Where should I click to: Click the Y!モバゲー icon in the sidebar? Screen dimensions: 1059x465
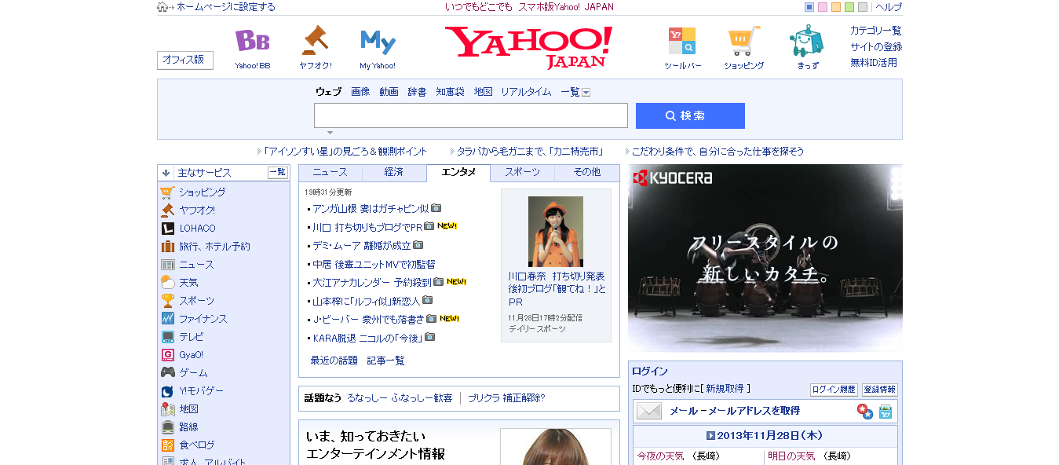tap(167, 391)
